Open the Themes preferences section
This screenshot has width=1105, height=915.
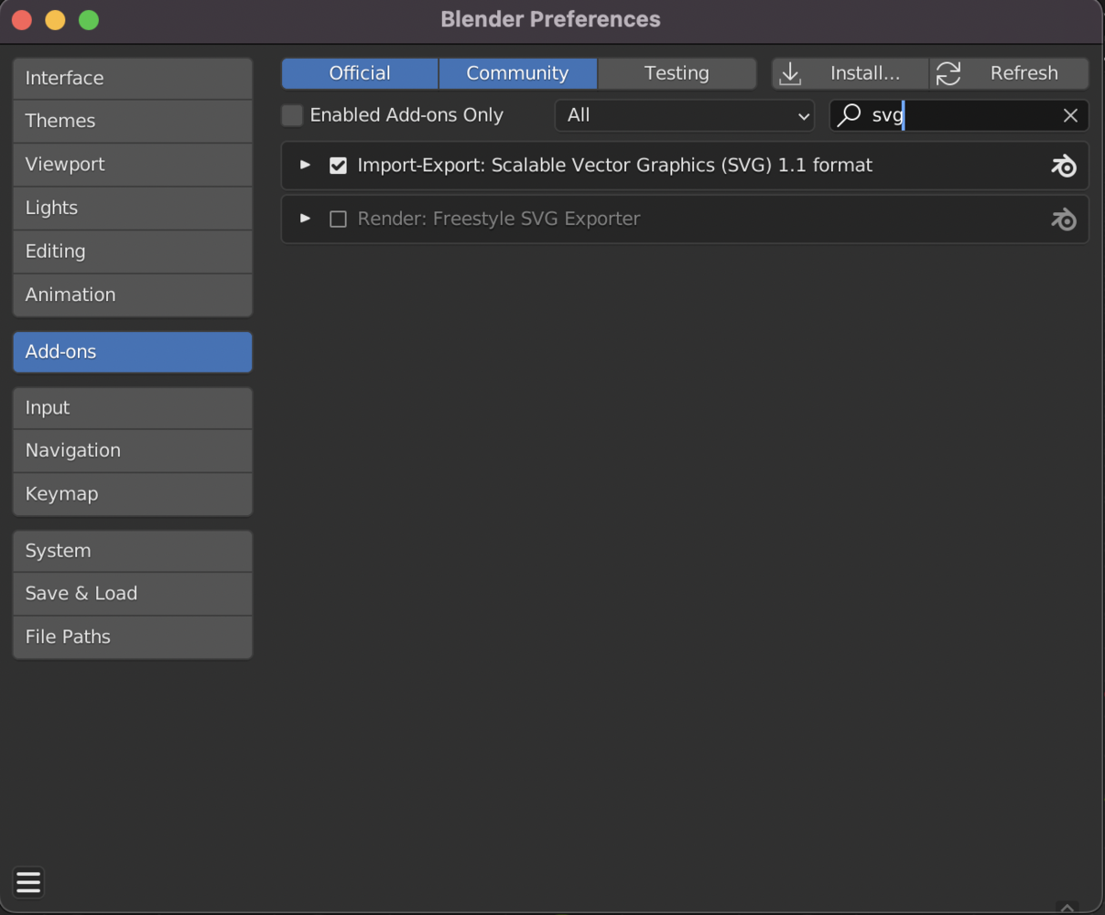pos(133,121)
